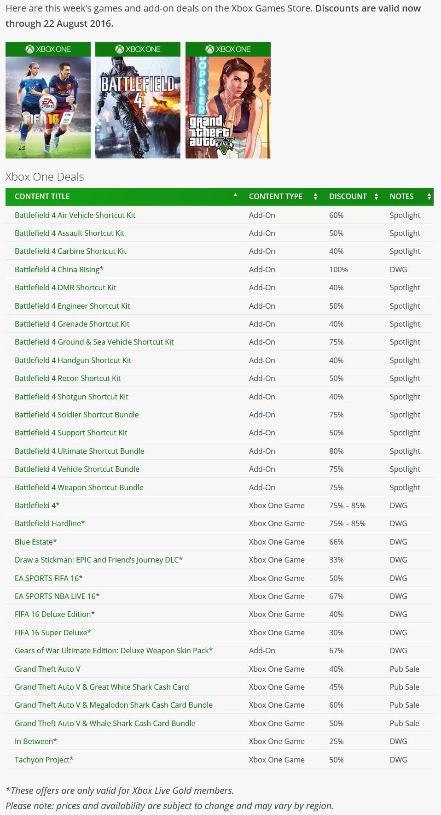Select the 'Xbox One Deals' section heading
Viewport: 441px width, 815px height.
click(45, 177)
